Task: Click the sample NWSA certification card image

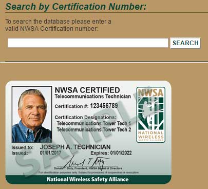Action: tap(88, 133)
